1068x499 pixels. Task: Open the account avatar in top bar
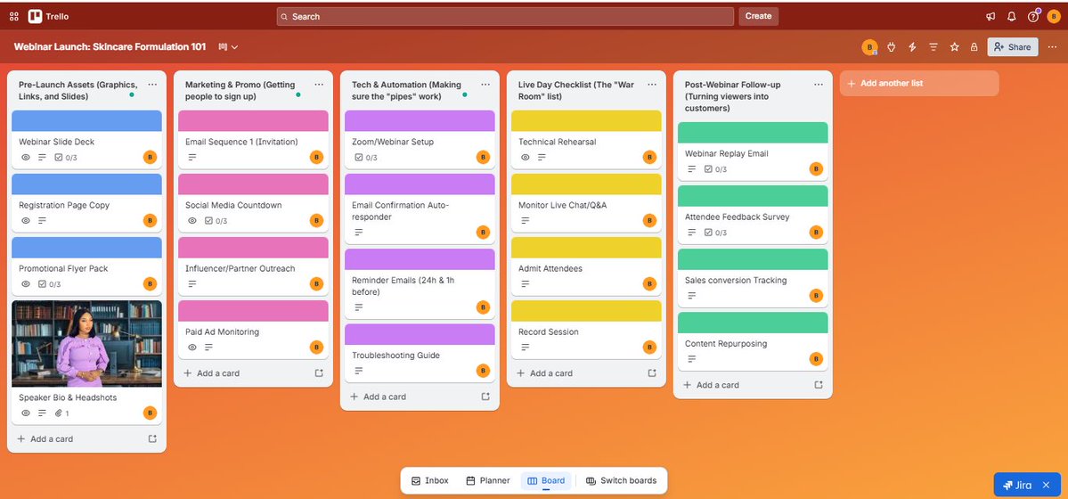[1054, 16]
